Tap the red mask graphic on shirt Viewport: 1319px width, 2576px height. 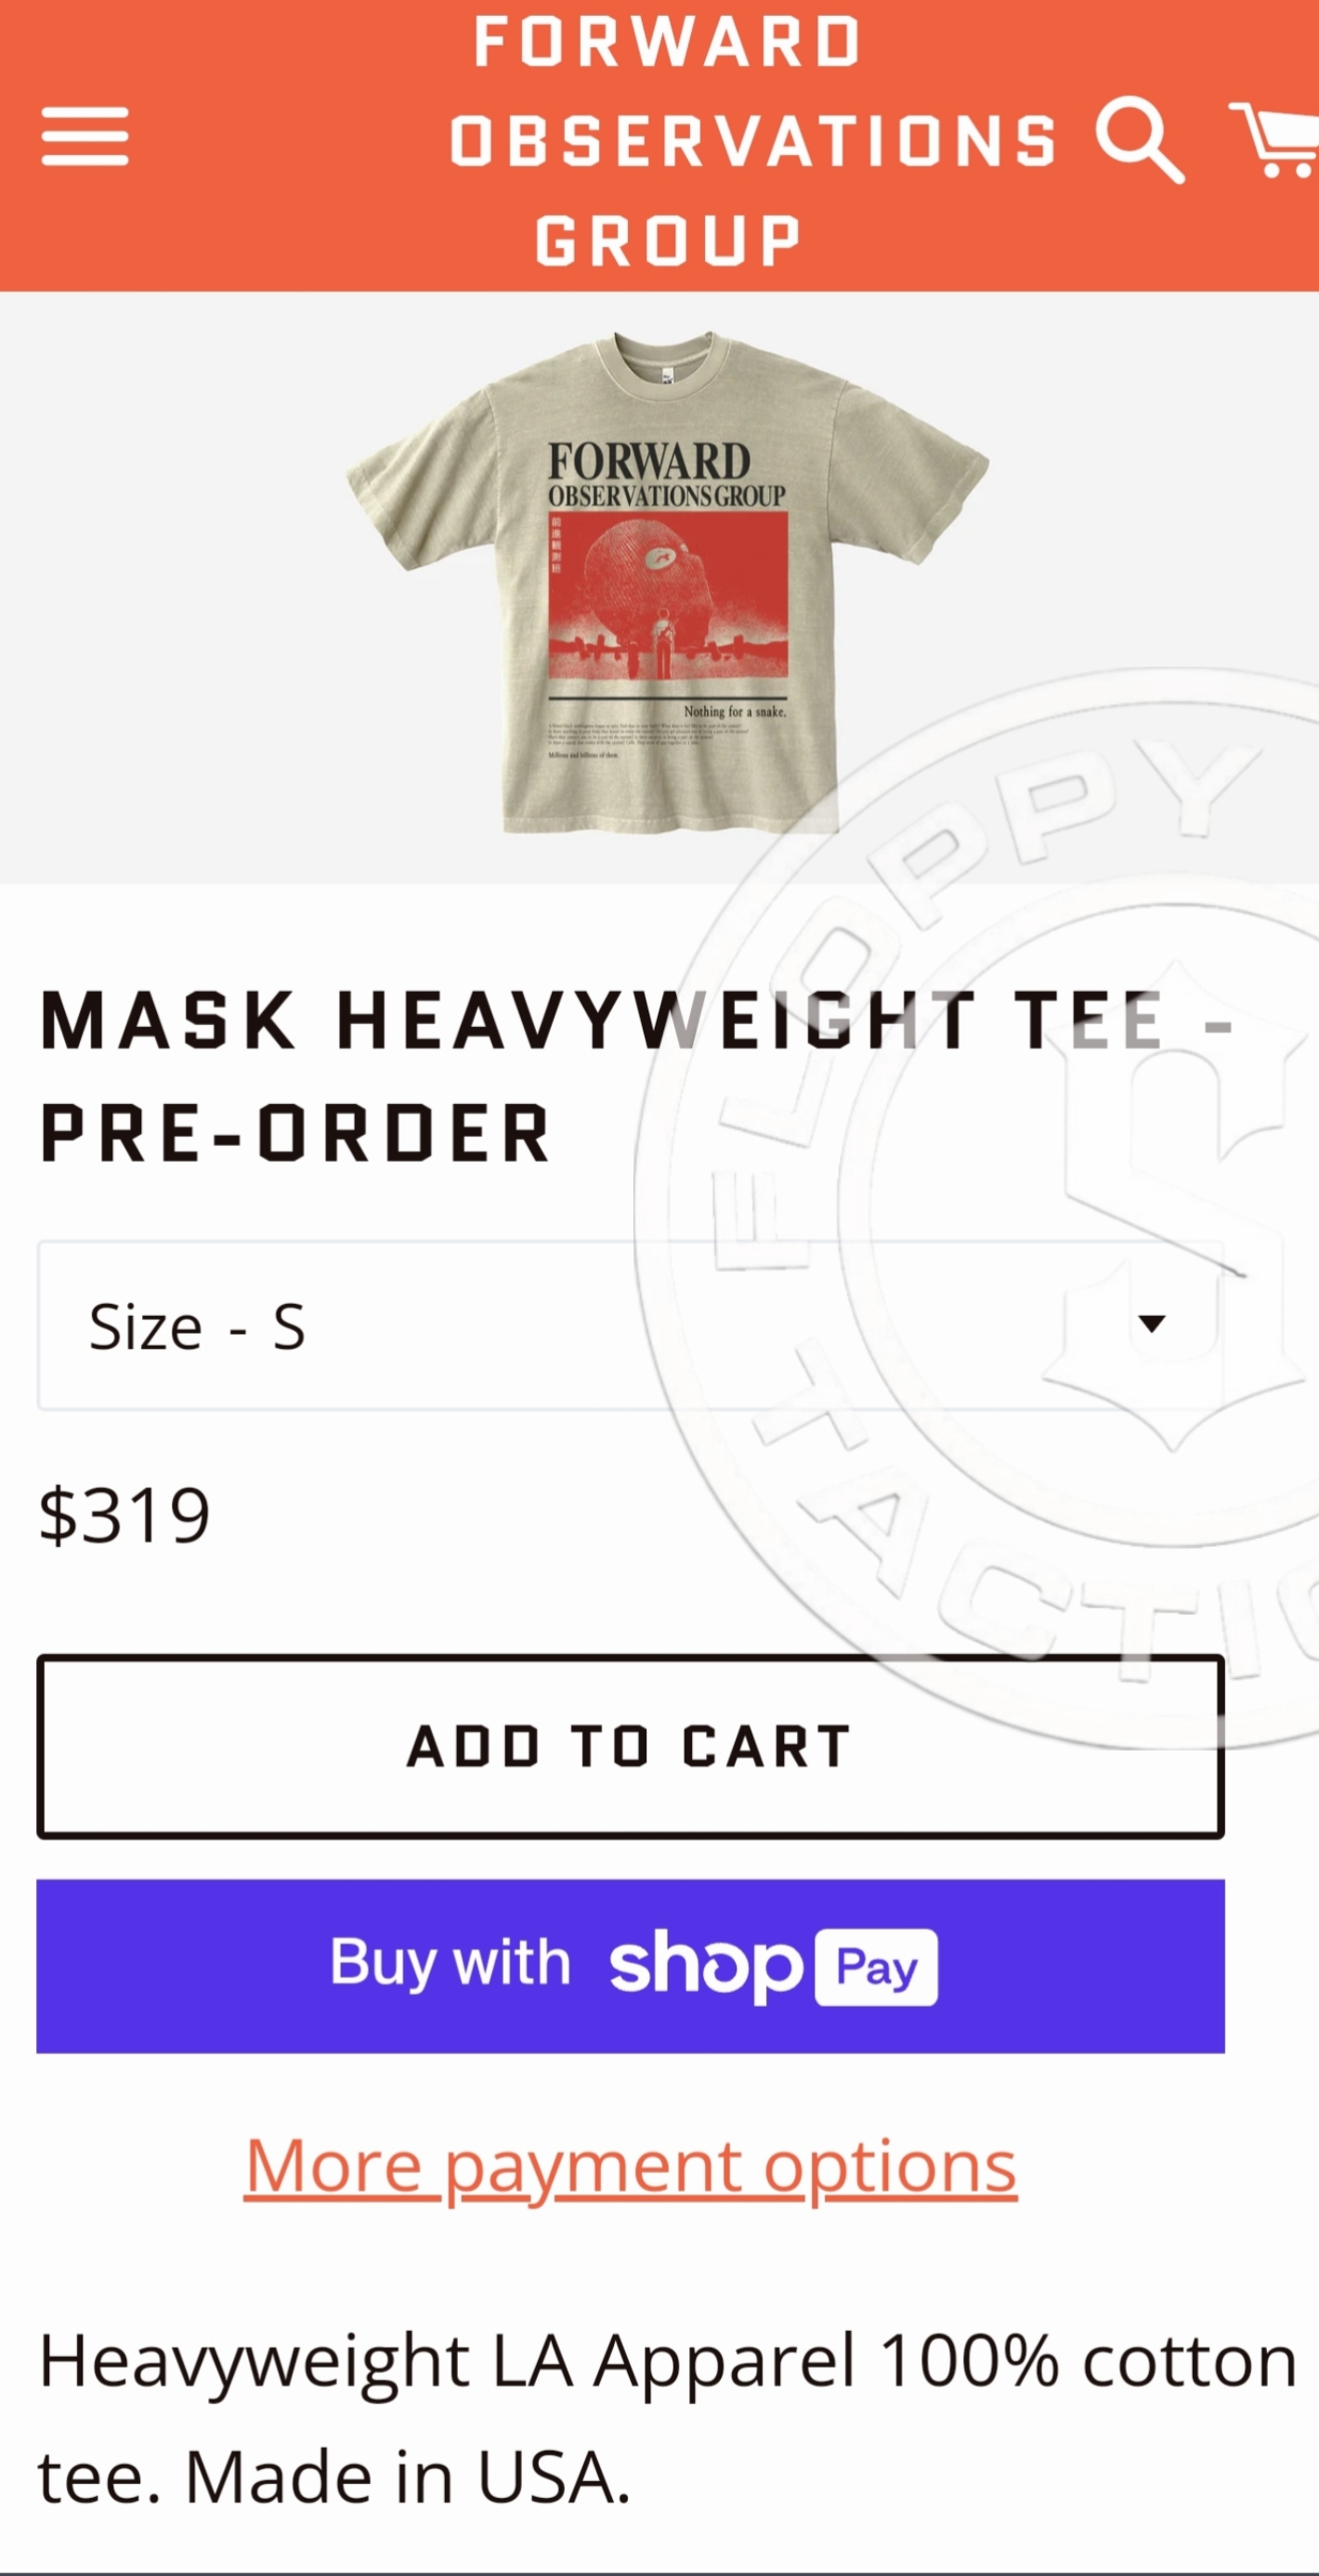(x=668, y=596)
